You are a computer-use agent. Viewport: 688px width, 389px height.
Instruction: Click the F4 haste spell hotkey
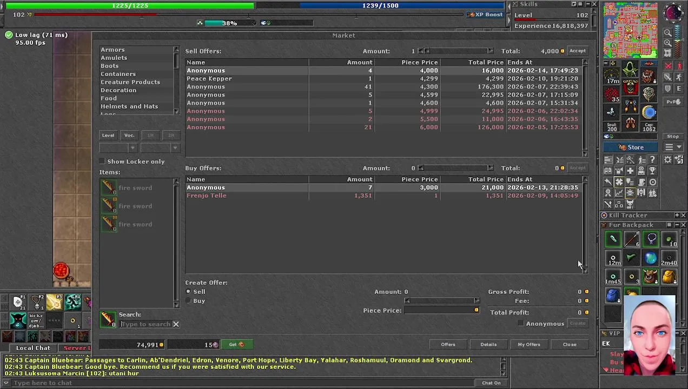pyautogui.click(x=73, y=301)
